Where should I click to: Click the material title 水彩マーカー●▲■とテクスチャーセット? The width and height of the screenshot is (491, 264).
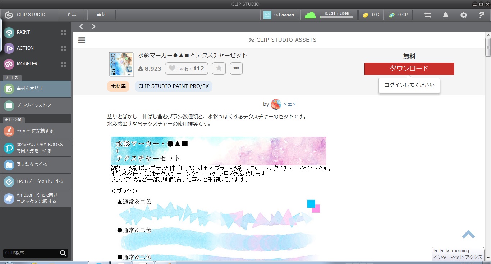(x=193, y=55)
